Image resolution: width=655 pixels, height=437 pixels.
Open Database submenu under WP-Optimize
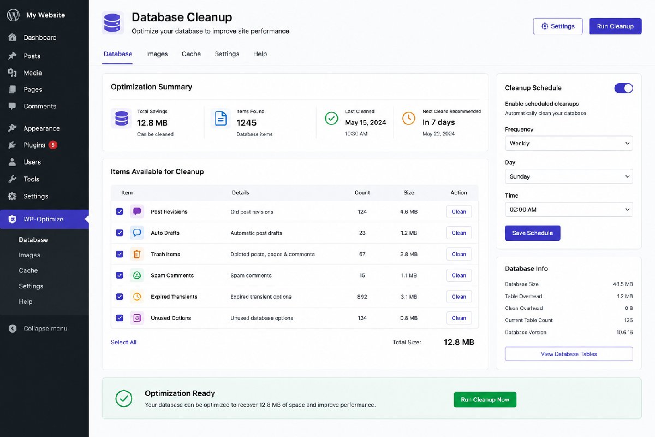pos(33,240)
